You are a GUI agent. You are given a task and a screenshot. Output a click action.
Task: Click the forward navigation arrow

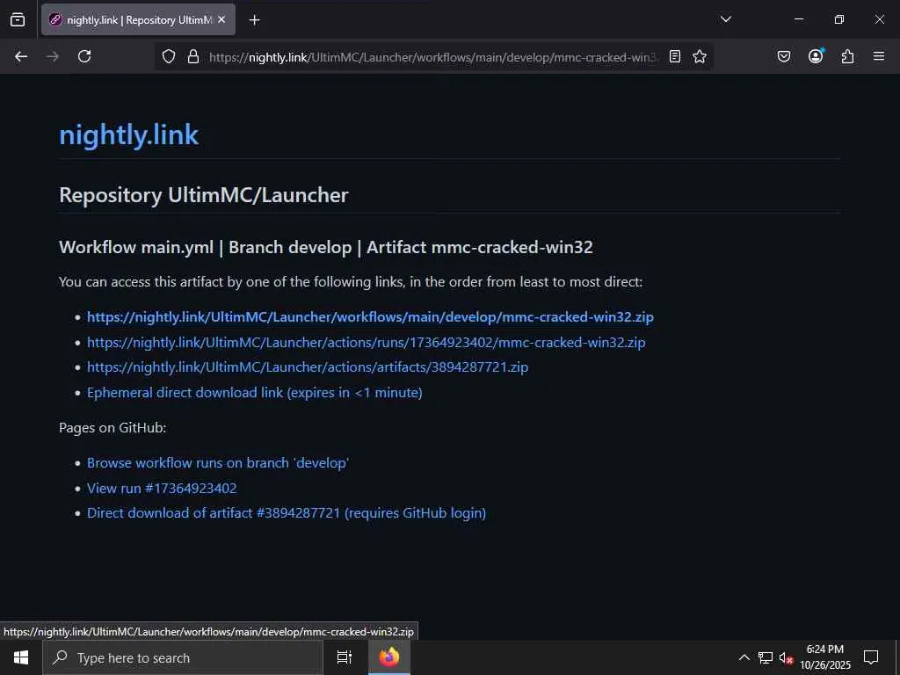pos(53,56)
